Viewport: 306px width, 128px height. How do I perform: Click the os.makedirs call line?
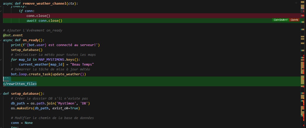(x=45, y=108)
